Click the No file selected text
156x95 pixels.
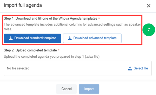coord(18,68)
